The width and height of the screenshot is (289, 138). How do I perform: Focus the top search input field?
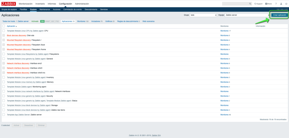coord(235,4)
